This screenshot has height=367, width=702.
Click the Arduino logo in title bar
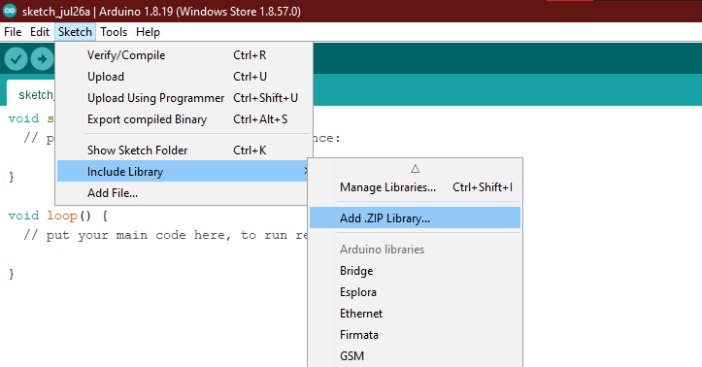pos(10,11)
